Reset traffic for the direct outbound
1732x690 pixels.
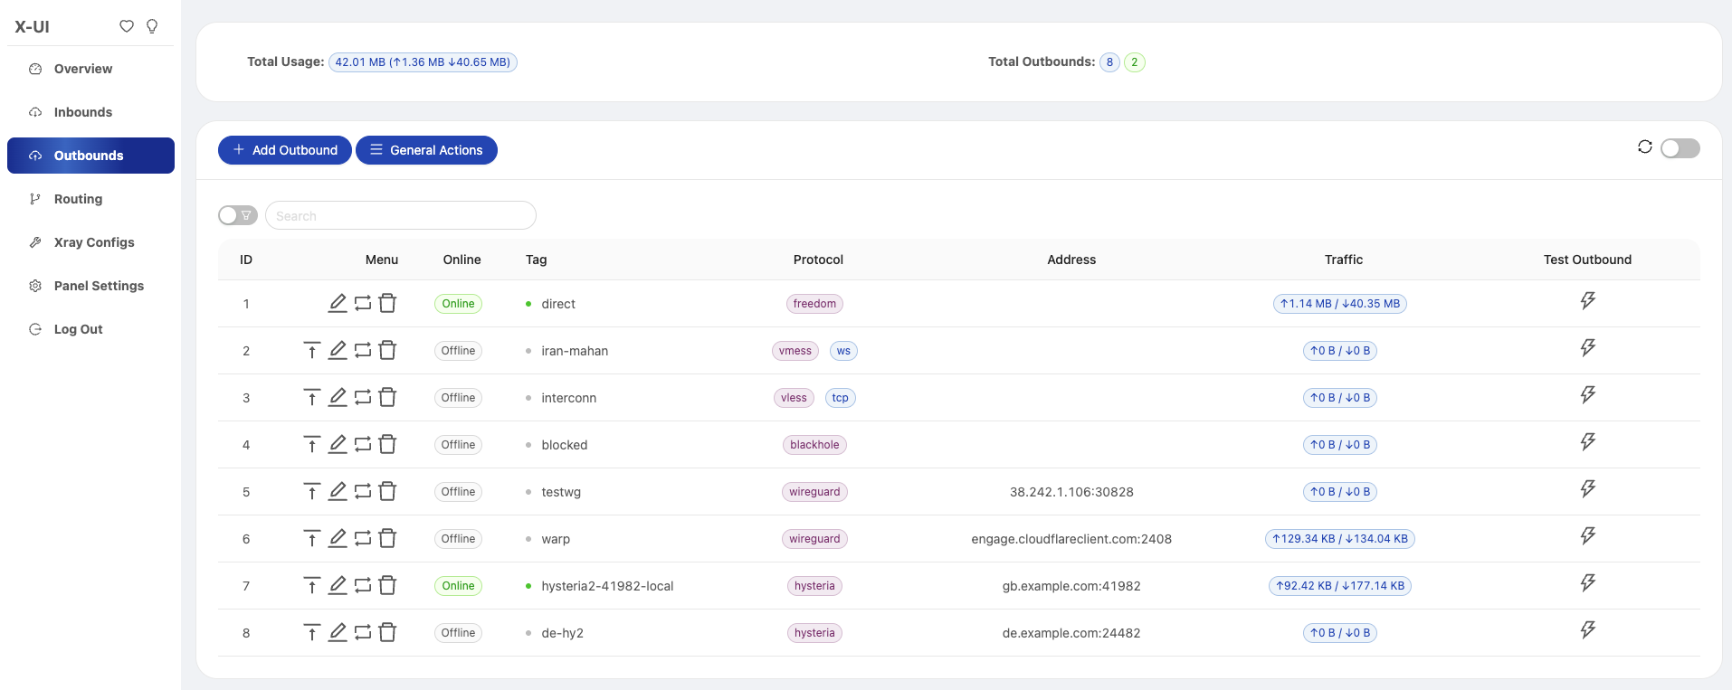(x=363, y=303)
